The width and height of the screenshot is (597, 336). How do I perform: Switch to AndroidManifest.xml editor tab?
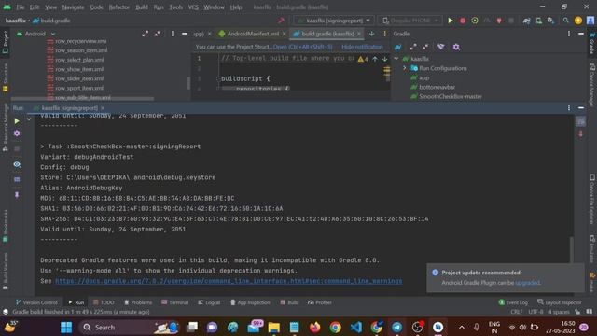(x=252, y=34)
